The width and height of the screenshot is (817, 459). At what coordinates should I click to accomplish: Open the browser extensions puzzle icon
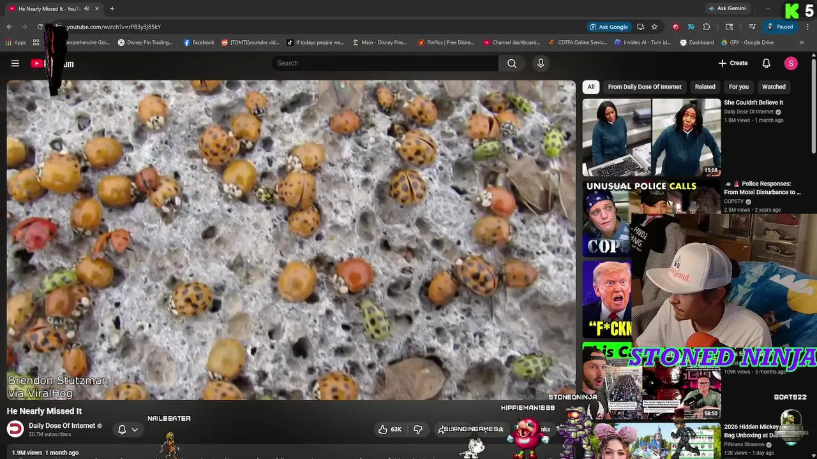tap(707, 27)
